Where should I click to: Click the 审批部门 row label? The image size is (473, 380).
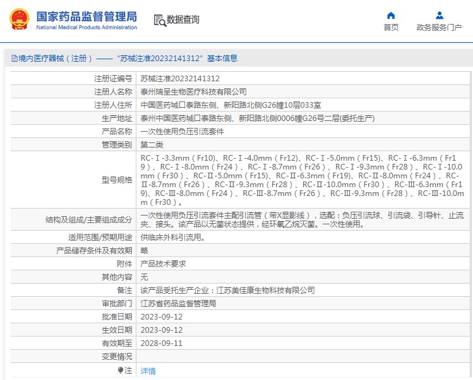tap(117, 304)
